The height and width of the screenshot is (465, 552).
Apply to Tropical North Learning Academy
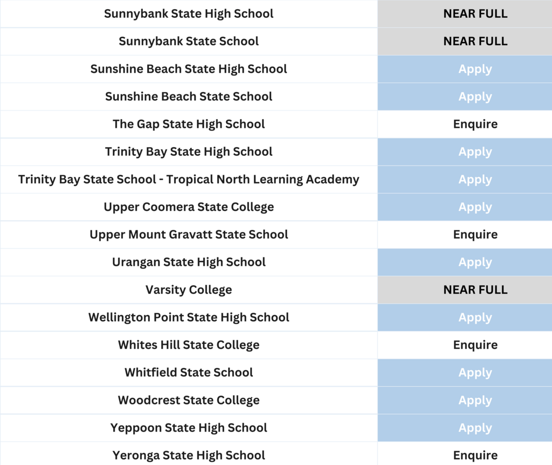(x=475, y=180)
